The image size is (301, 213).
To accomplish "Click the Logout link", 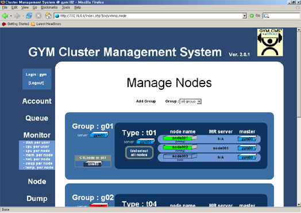I will coord(36,83).
